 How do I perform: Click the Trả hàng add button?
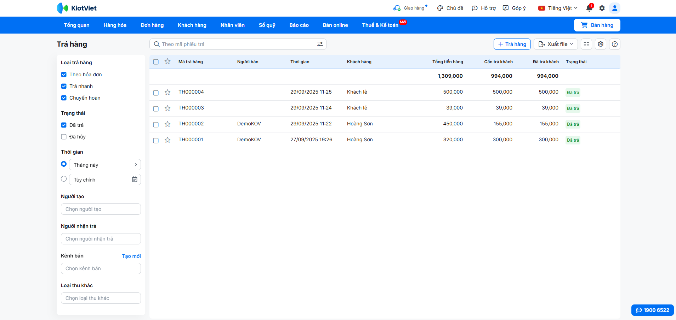[512, 44]
